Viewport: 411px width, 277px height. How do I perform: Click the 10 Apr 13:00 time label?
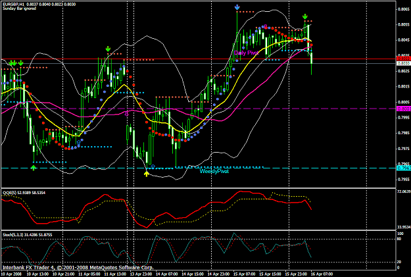pyautogui.click(x=37, y=274)
